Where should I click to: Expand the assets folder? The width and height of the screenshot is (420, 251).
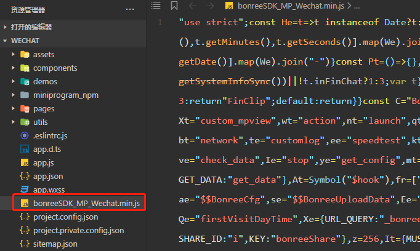tap(44, 54)
